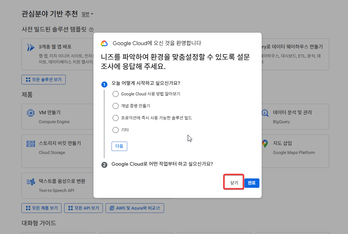Click the blue 완료 button
The width and height of the screenshot is (348, 234).
click(252, 183)
